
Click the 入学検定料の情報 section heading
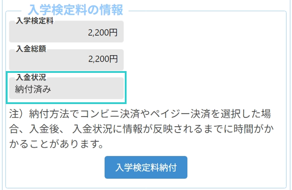[x=75, y=10]
